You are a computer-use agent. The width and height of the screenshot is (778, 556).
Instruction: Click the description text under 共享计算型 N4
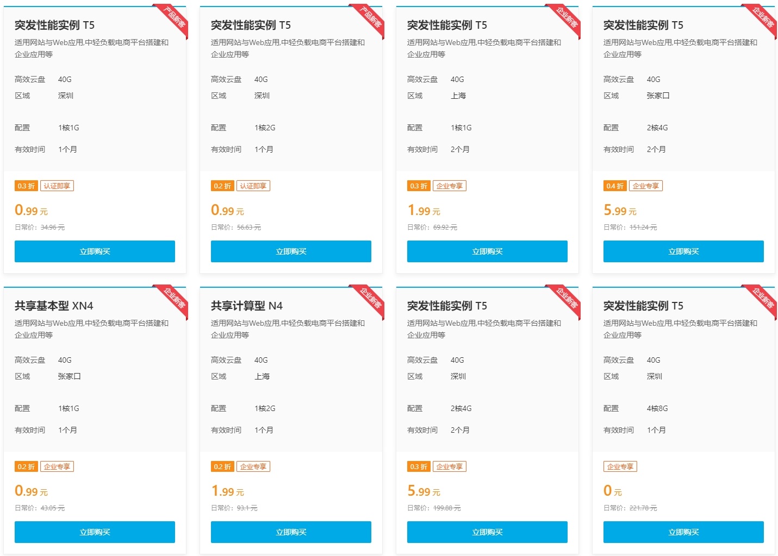(x=288, y=329)
